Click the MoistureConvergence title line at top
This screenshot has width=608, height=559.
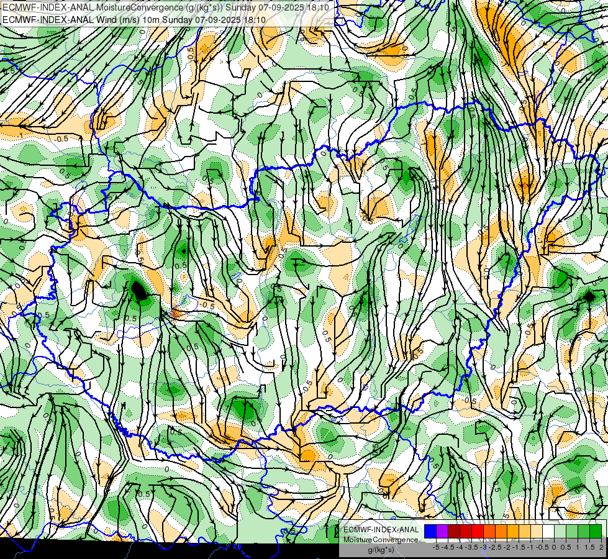[x=166, y=7]
